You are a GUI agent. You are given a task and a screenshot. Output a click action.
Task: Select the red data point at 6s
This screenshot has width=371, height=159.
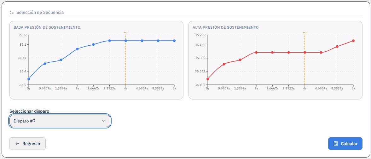pos(353,41)
